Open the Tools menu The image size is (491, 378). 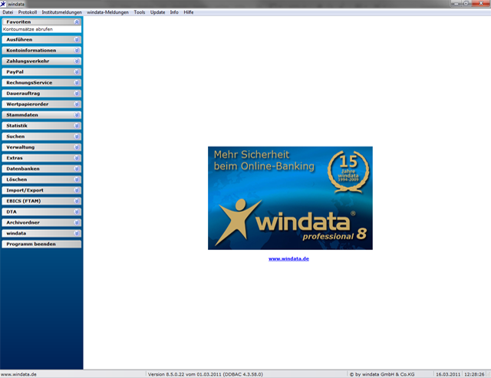140,12
